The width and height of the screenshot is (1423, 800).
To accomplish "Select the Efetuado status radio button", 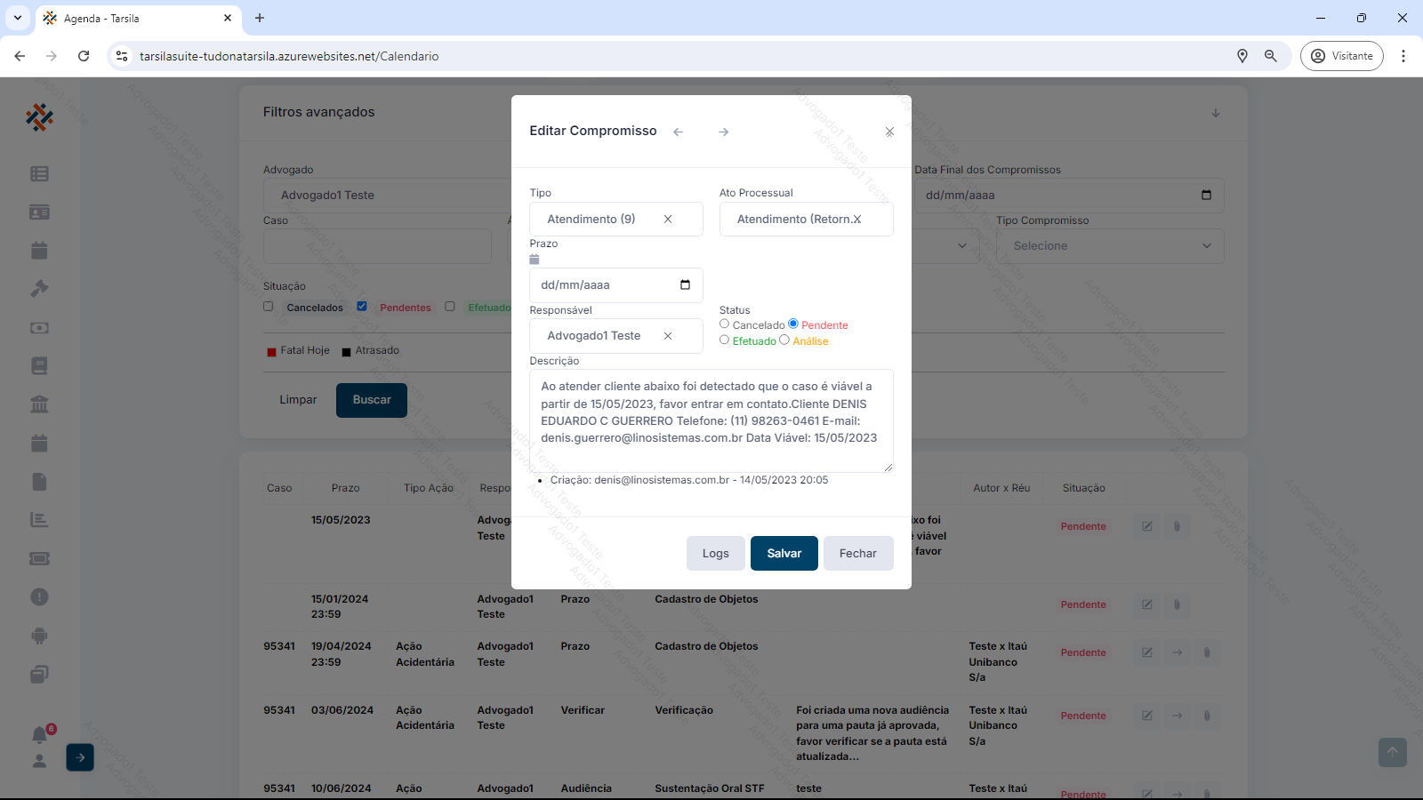I will (x=725, y=340).
